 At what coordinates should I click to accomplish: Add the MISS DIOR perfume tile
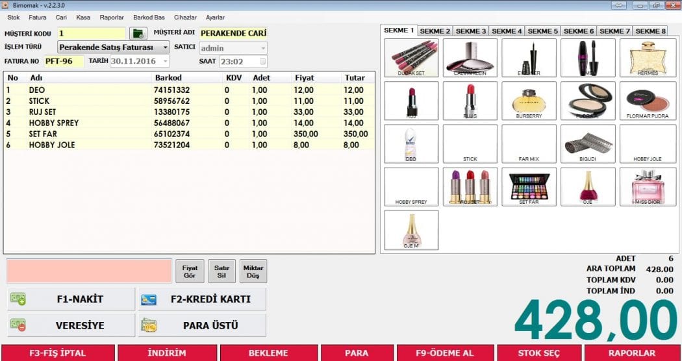pyautogui.click(x=647, y=187)
